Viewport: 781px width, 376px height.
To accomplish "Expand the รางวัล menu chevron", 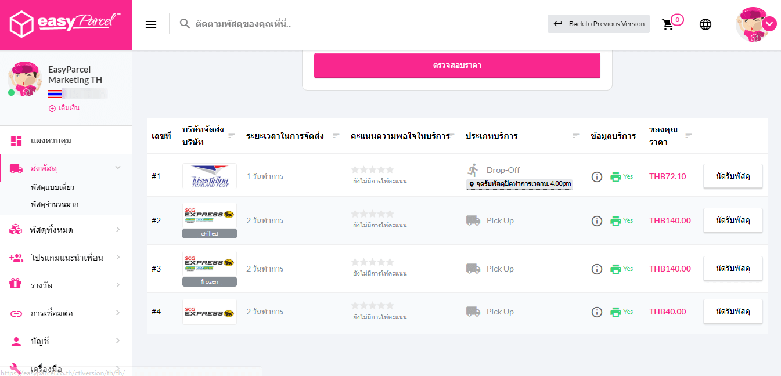I will point(118,285).
